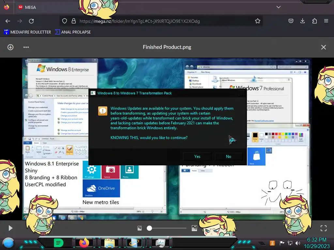The image size is (334, 250).
Task: Open the green notes app on taskbar
Action: coord(59,243)
